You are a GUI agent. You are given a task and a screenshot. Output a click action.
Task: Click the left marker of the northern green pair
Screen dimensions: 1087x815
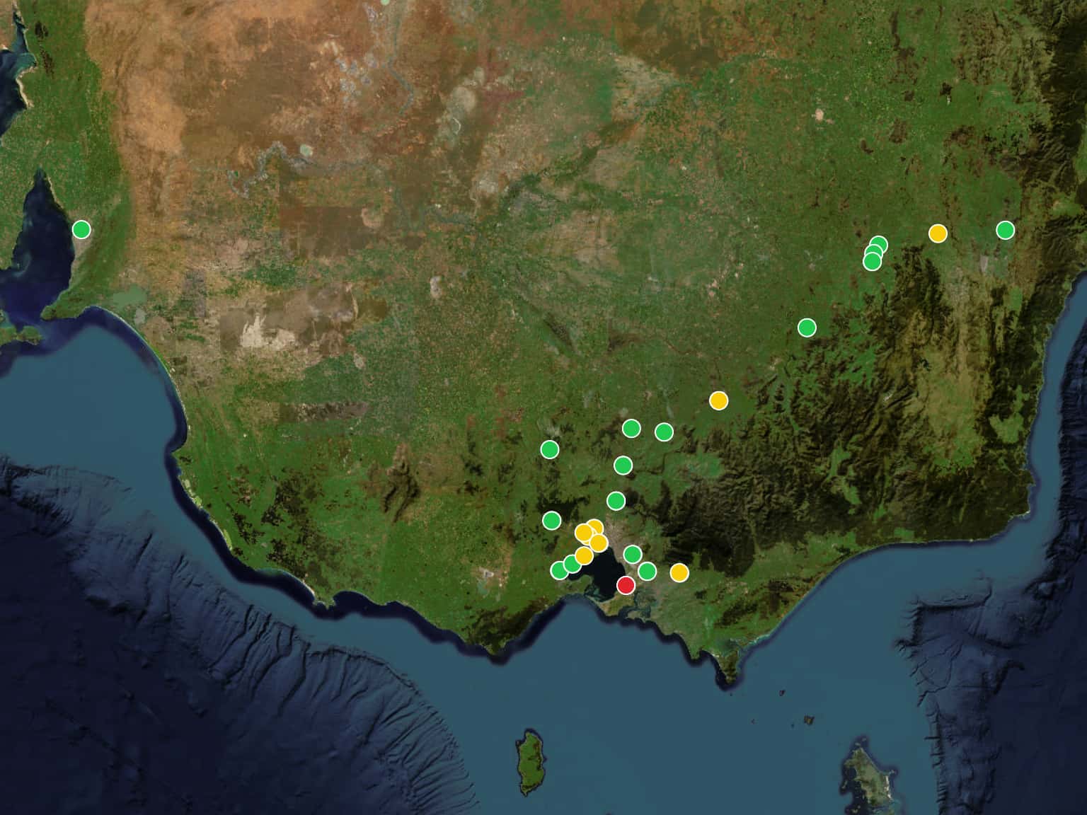(x=631, y=428)
